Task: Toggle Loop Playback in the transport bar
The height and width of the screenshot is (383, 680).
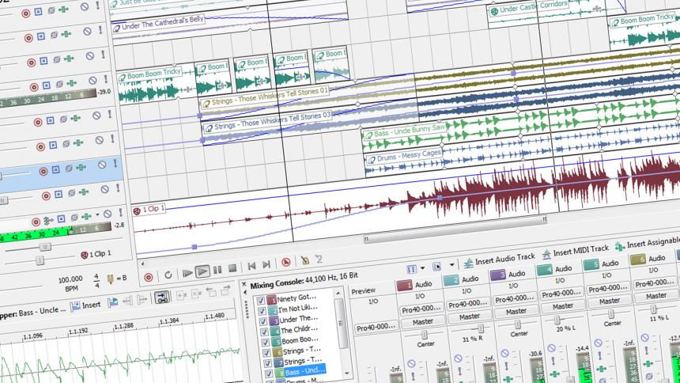Action: [x=168, y=275]
